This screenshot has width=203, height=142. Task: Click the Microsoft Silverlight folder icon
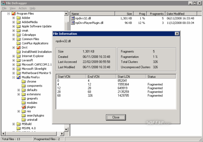click(19, 69)
